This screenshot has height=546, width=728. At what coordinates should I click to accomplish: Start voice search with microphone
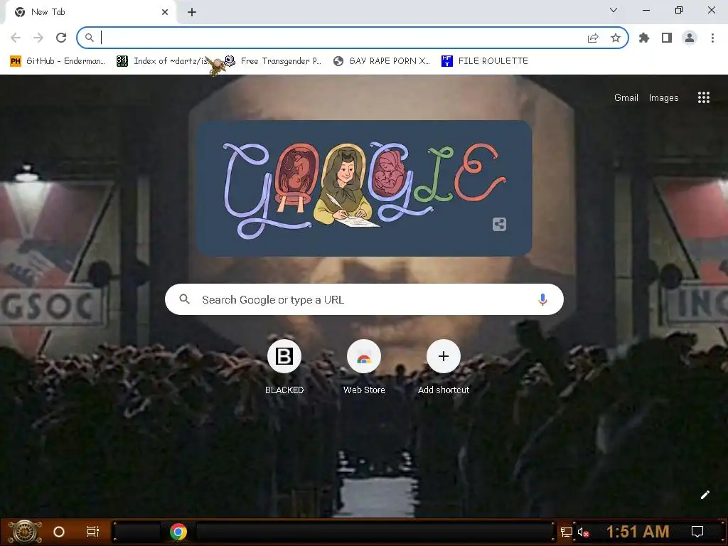[x=542, y=299]
